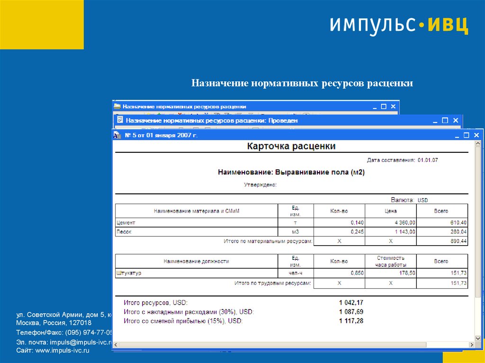Click the overhead total value 1 087,69
Image resolution: width=485 pixels, height=363 pixels.
coord(351,312)
